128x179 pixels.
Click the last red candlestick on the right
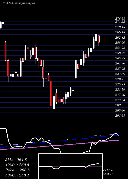(x=99, y=39)
